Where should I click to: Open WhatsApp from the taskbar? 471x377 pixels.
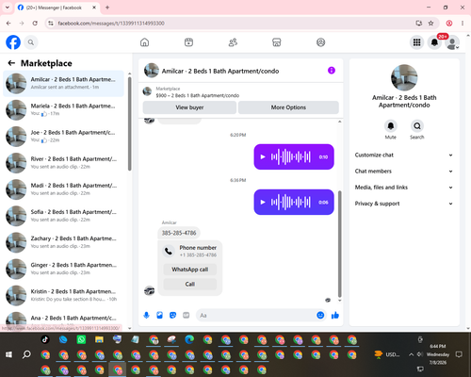click(81, 339)
